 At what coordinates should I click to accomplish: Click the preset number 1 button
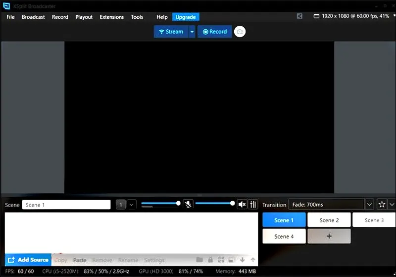[x=121, y=205]
